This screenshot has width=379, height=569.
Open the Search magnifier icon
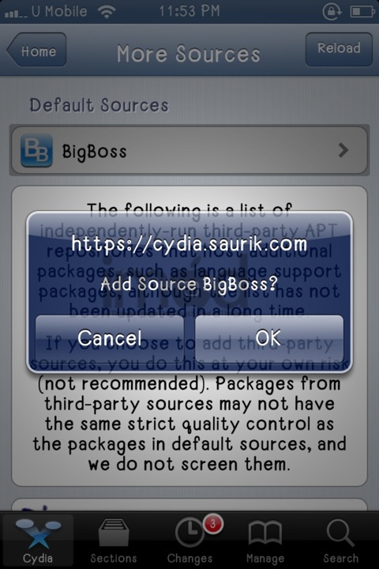click(x=340, y=533)
